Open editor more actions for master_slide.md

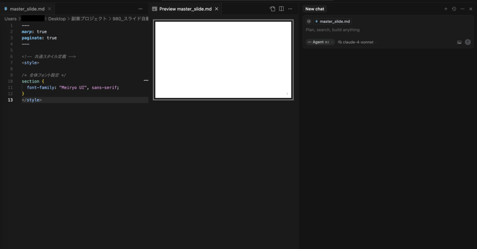coord(140,9)
